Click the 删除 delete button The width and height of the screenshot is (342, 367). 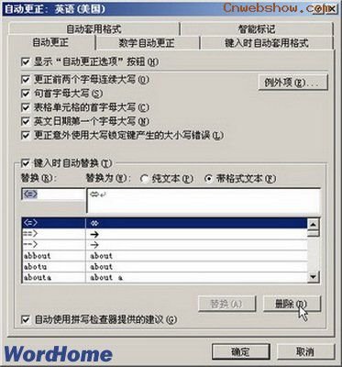point(292,304)
